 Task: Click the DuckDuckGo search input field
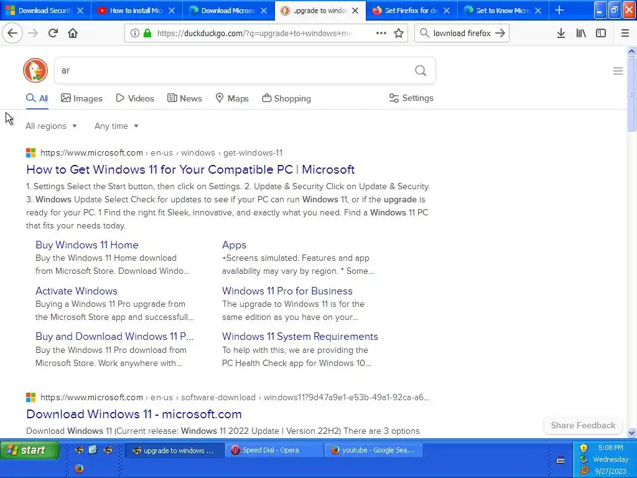[236, 70]
